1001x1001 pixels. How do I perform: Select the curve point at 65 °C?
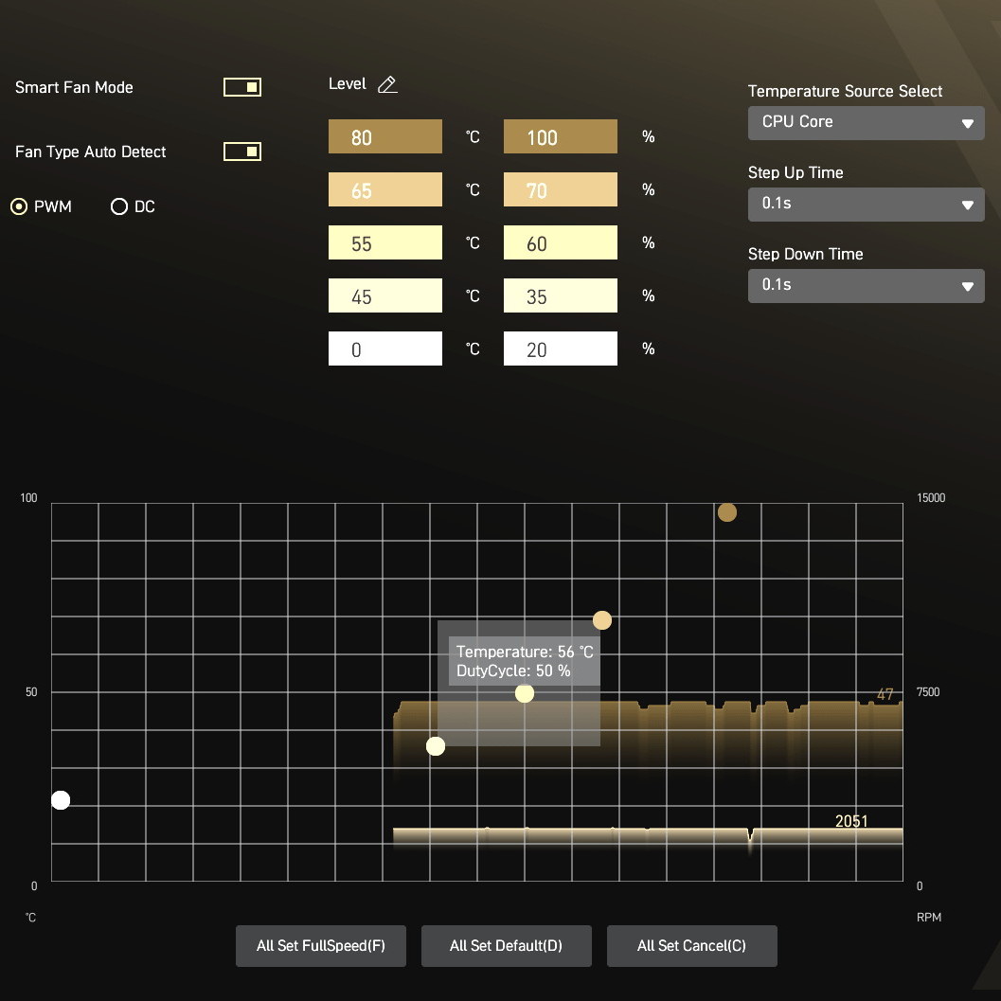click(602, 620)
